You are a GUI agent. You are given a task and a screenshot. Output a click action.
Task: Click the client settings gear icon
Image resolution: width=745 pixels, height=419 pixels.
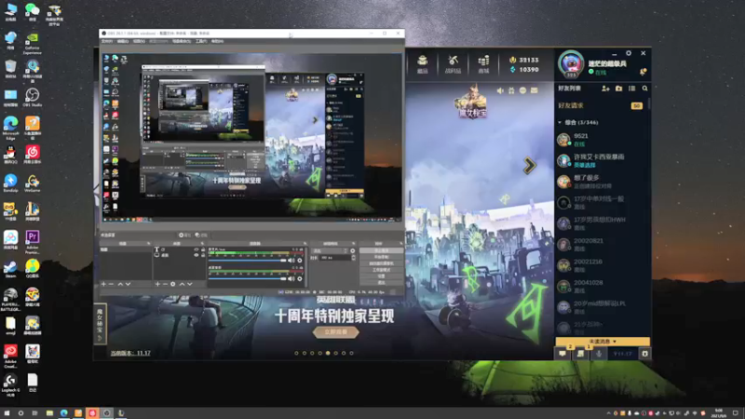coord(629,53)
